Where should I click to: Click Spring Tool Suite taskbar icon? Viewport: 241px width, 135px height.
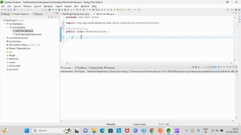[168, 130]
